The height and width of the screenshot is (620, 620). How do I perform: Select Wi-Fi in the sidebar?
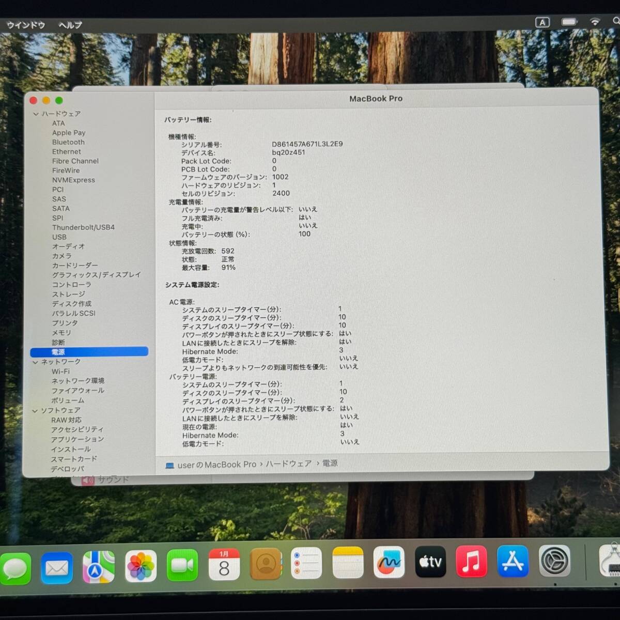click(x=60, y=371)
